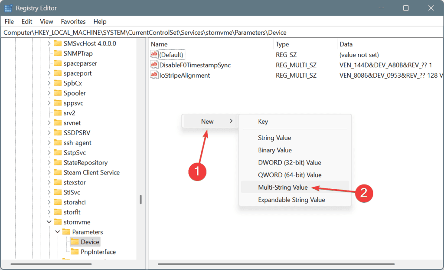Expand the sppsvc key
This screenshot has height=270, width=444.
point(49,103)
